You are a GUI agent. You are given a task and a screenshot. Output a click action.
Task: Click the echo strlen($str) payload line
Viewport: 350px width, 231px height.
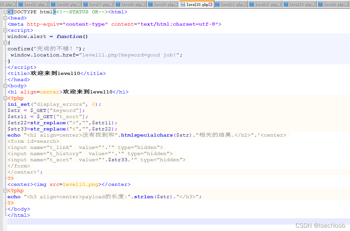pos(105,197)
